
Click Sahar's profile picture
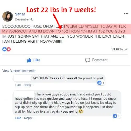tap(8, 17)
